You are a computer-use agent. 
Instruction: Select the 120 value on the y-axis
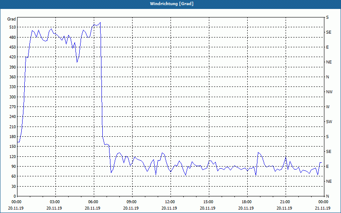(12, 156)
